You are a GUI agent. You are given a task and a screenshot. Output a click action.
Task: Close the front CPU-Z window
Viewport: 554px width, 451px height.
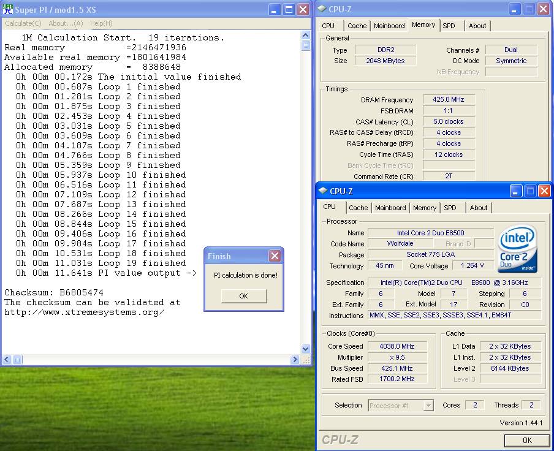tap(544, 191)
